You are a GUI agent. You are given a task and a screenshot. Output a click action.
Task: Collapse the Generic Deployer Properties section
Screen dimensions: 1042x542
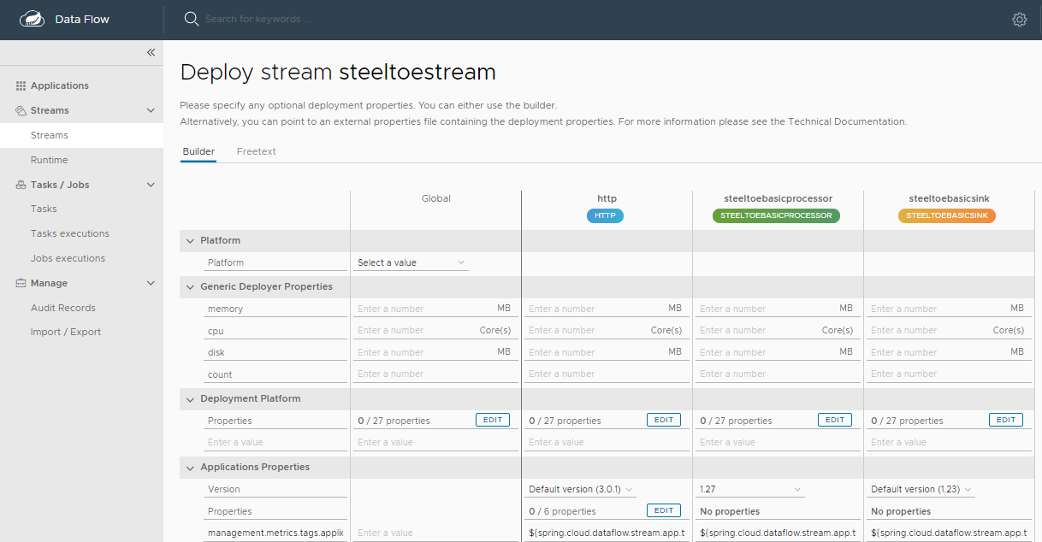(190, 286)
